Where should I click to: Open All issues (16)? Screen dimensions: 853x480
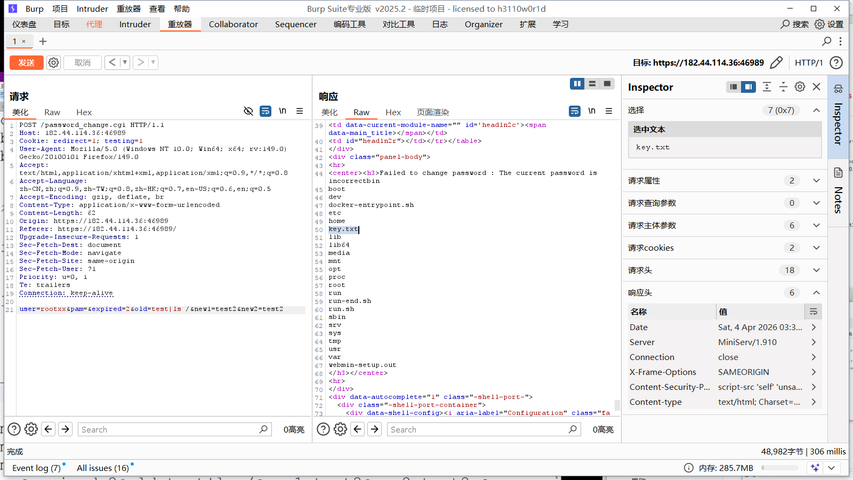pyautogui.click(x=103, y=468)
